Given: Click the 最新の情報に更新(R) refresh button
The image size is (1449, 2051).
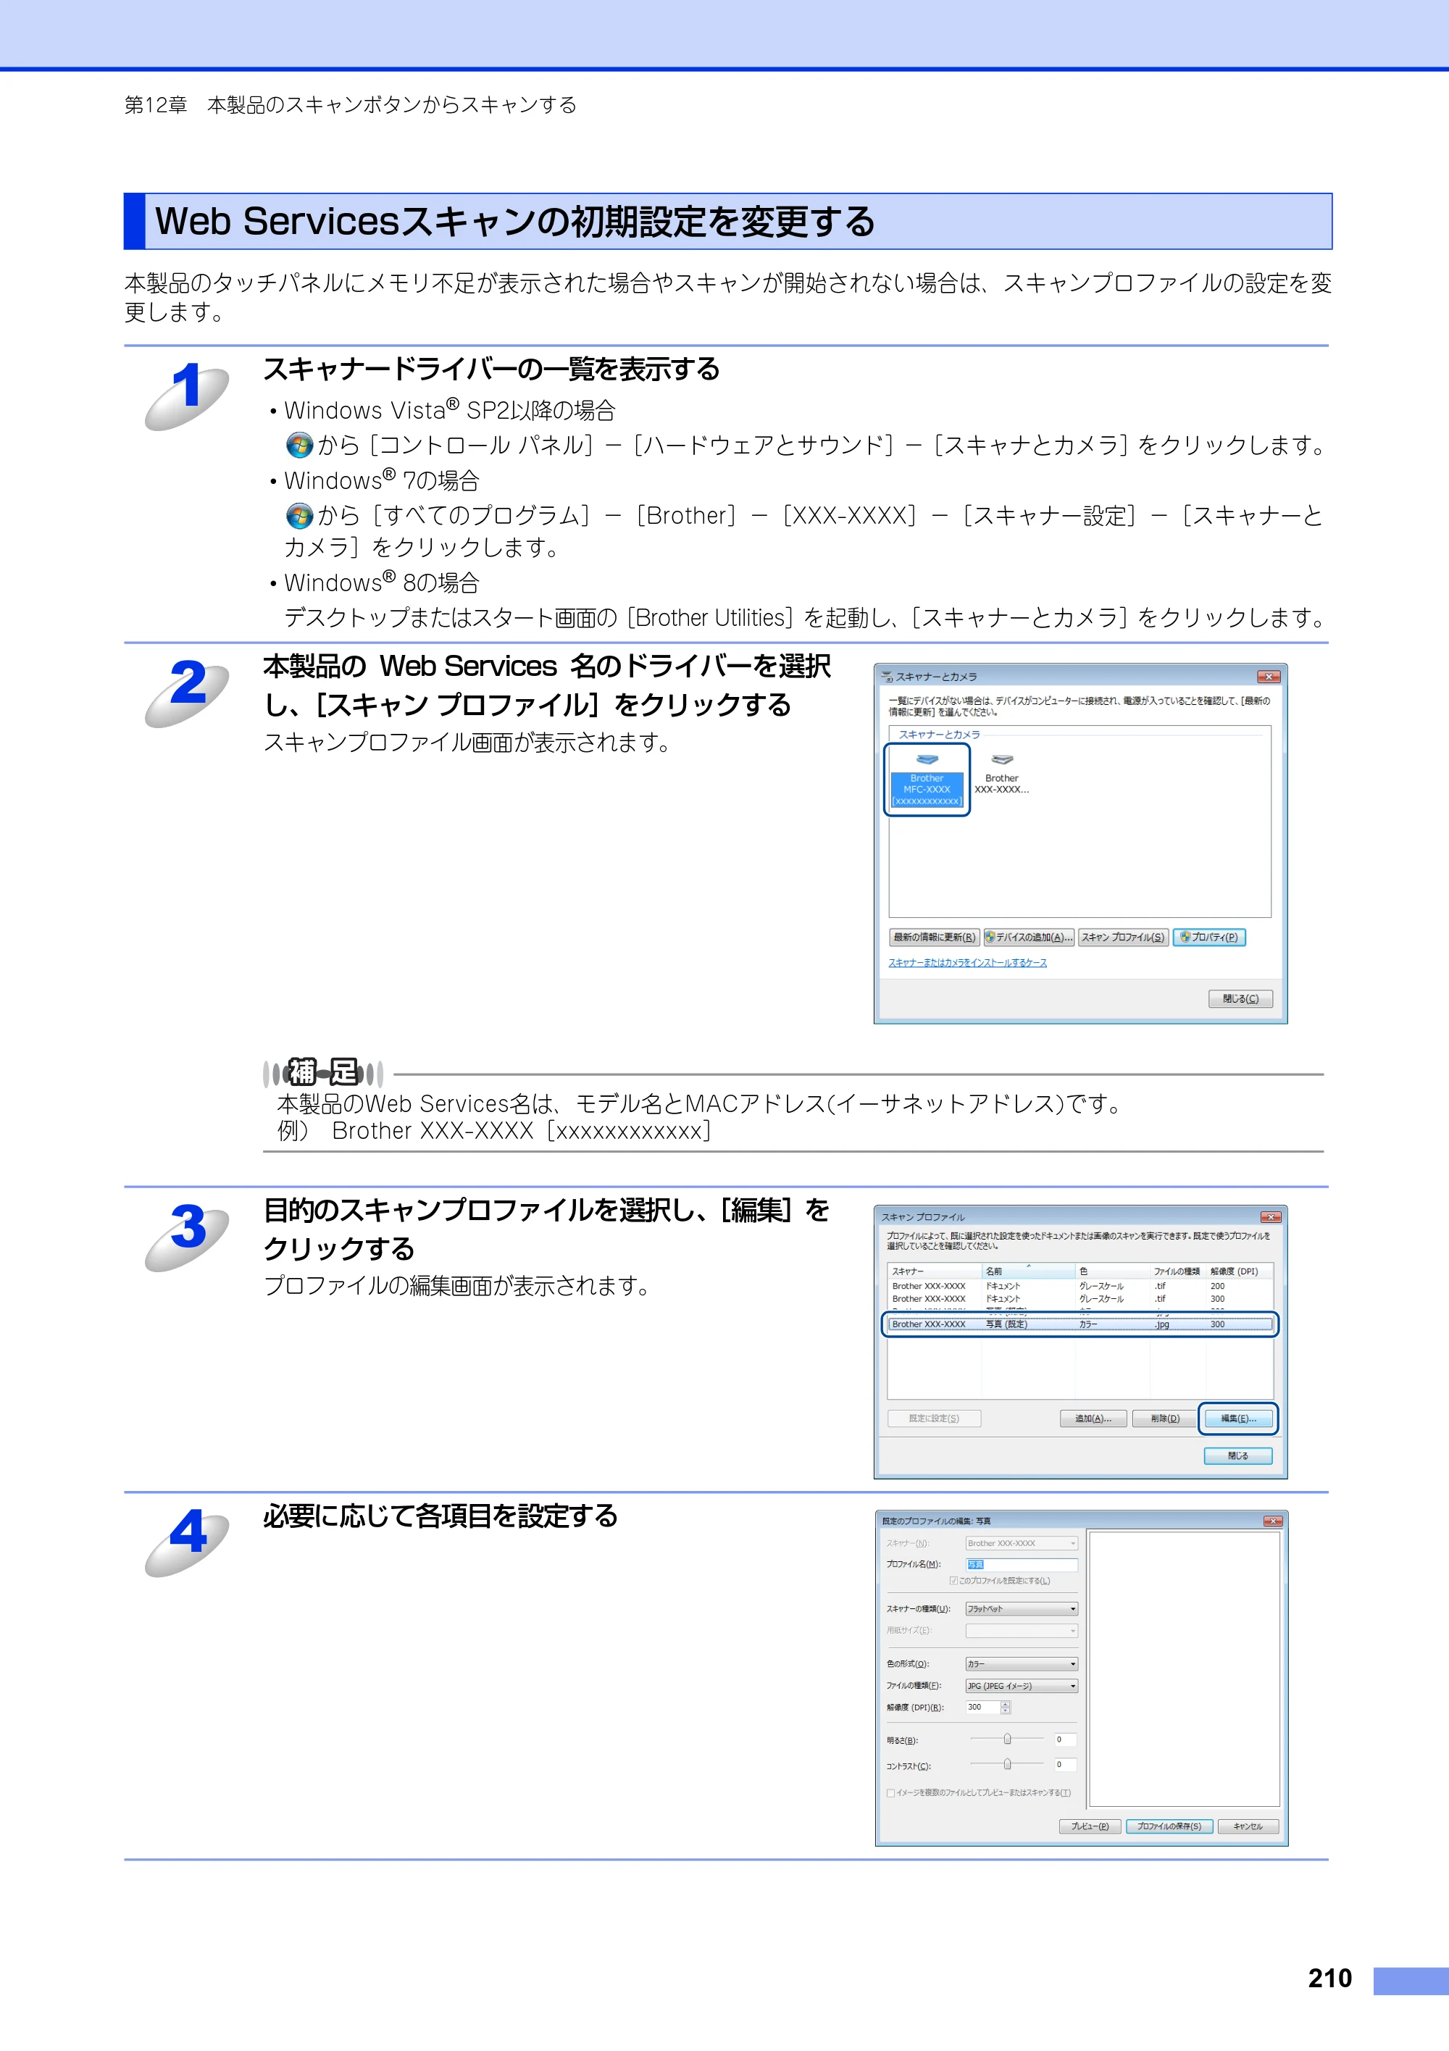Looking at the screenshot, I should coord(935,937).
